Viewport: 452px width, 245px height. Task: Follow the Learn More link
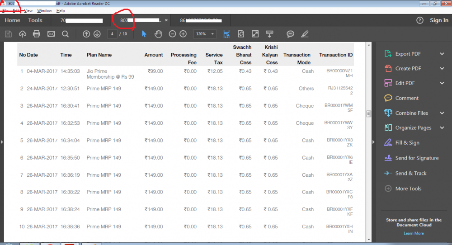pos(414,233)
